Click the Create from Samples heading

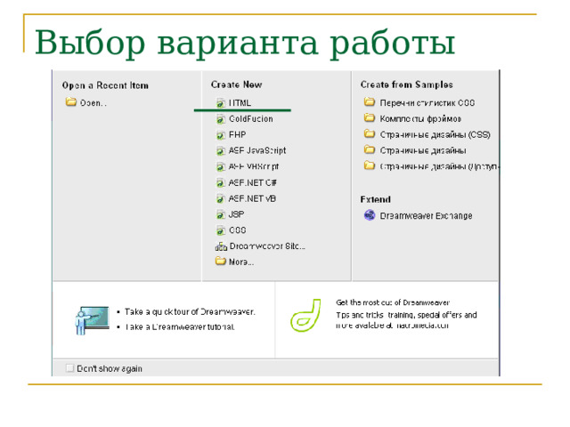(407, 85)
